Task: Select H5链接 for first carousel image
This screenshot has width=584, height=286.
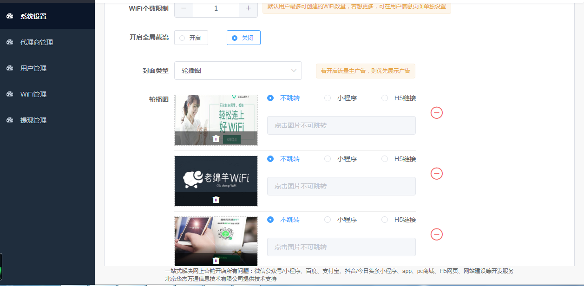Action: click(399, 98)
